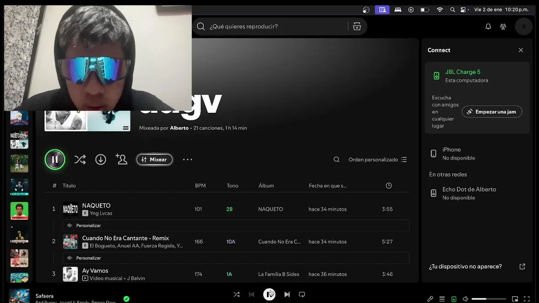
Task: Sort by the Tono column header
Action: [x=232, y=186]
